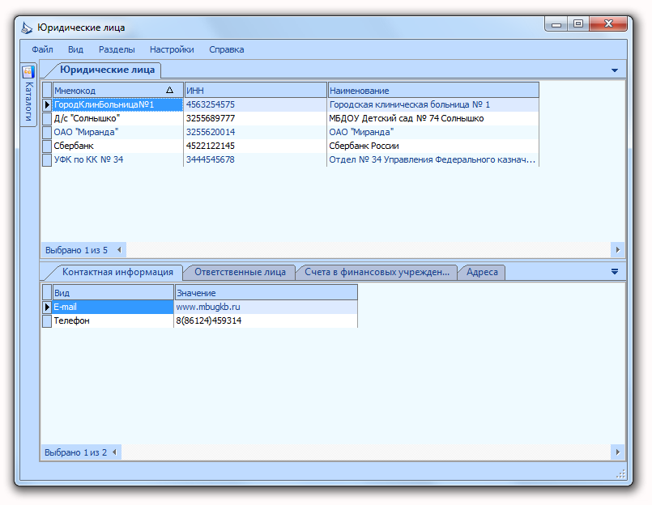This screenshot has height=505, width=652.
Task: Tick the checkbox for УФК по КК № 34 row
Action: tap(47, 159)
